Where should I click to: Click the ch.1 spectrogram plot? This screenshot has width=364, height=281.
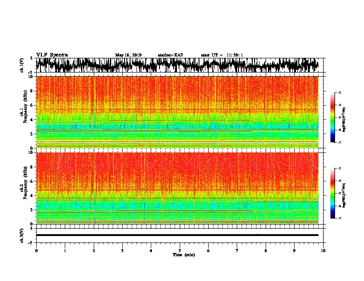pos(177,112)
